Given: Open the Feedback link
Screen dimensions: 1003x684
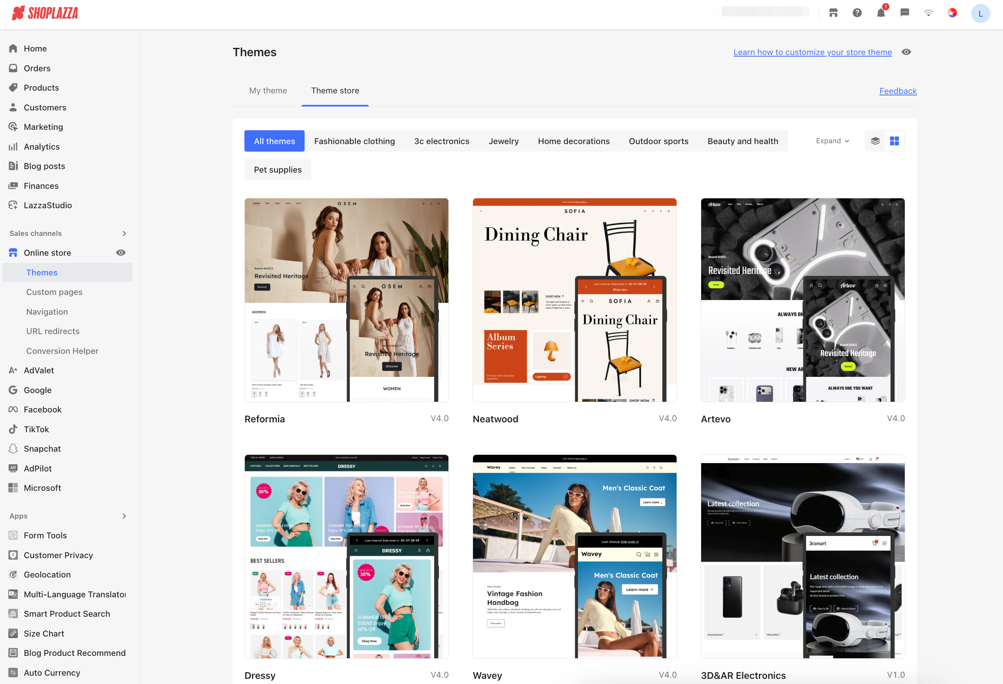Looking at the screenshot, I should (898, 91).
